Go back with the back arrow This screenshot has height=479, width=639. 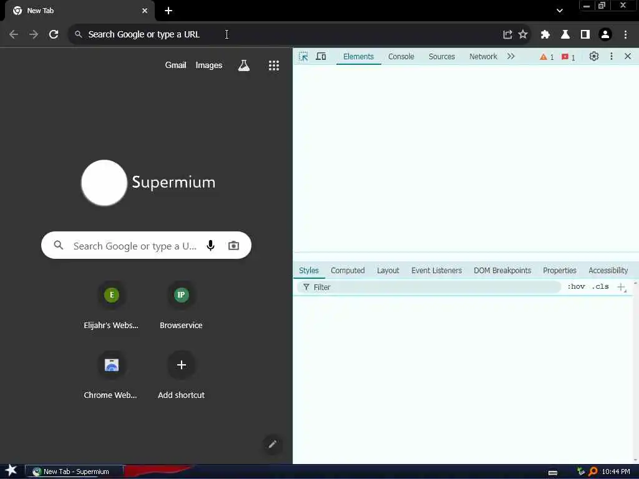tap(14, 35)
